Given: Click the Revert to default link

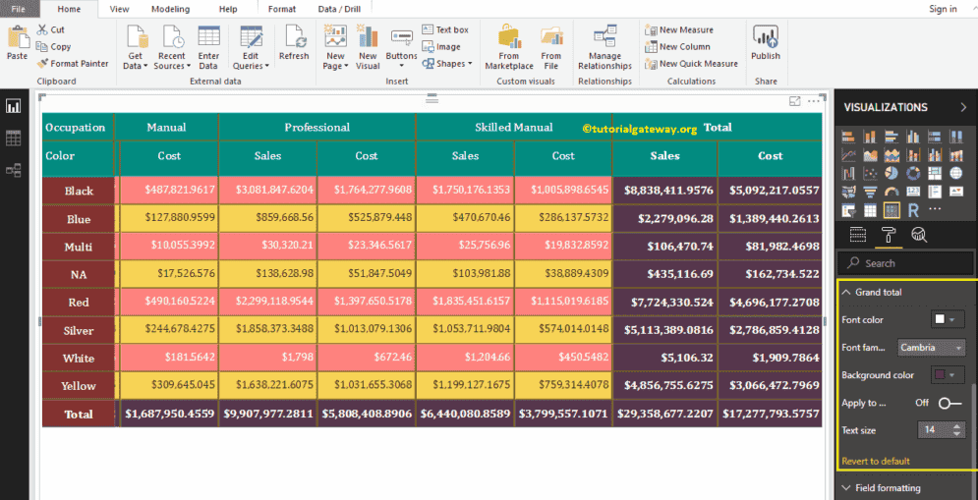Looking at the screenshot, I should click(876, 461).
